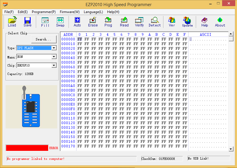Click the Load file toolbar icon

[x=12, y=22]
